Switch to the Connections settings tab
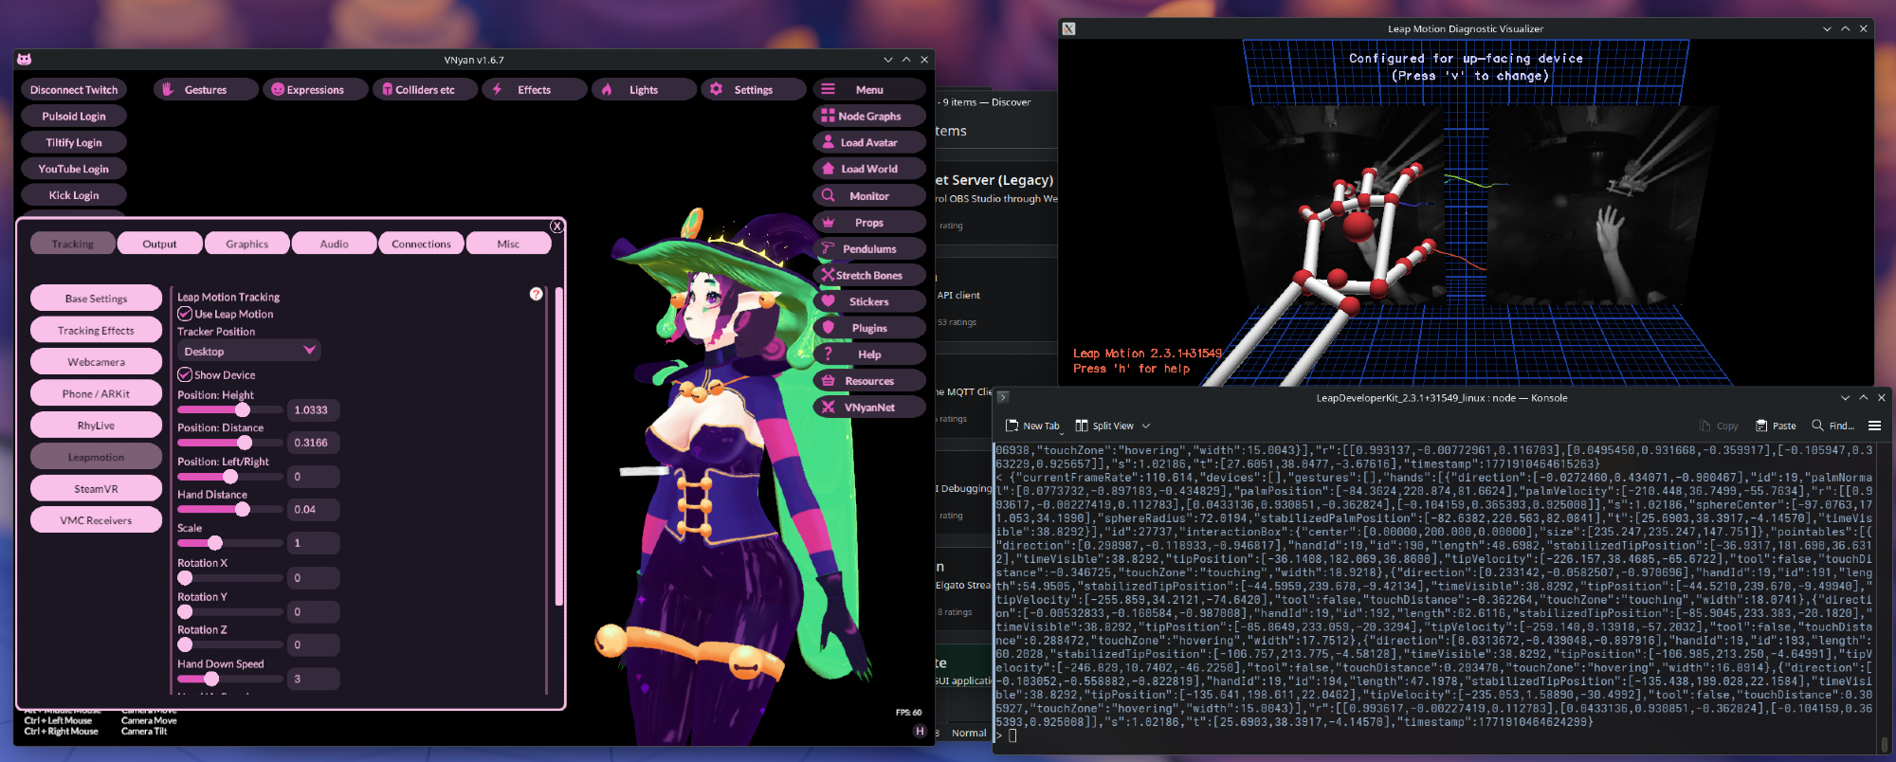Screen dimensions: 1896x762 421,244
